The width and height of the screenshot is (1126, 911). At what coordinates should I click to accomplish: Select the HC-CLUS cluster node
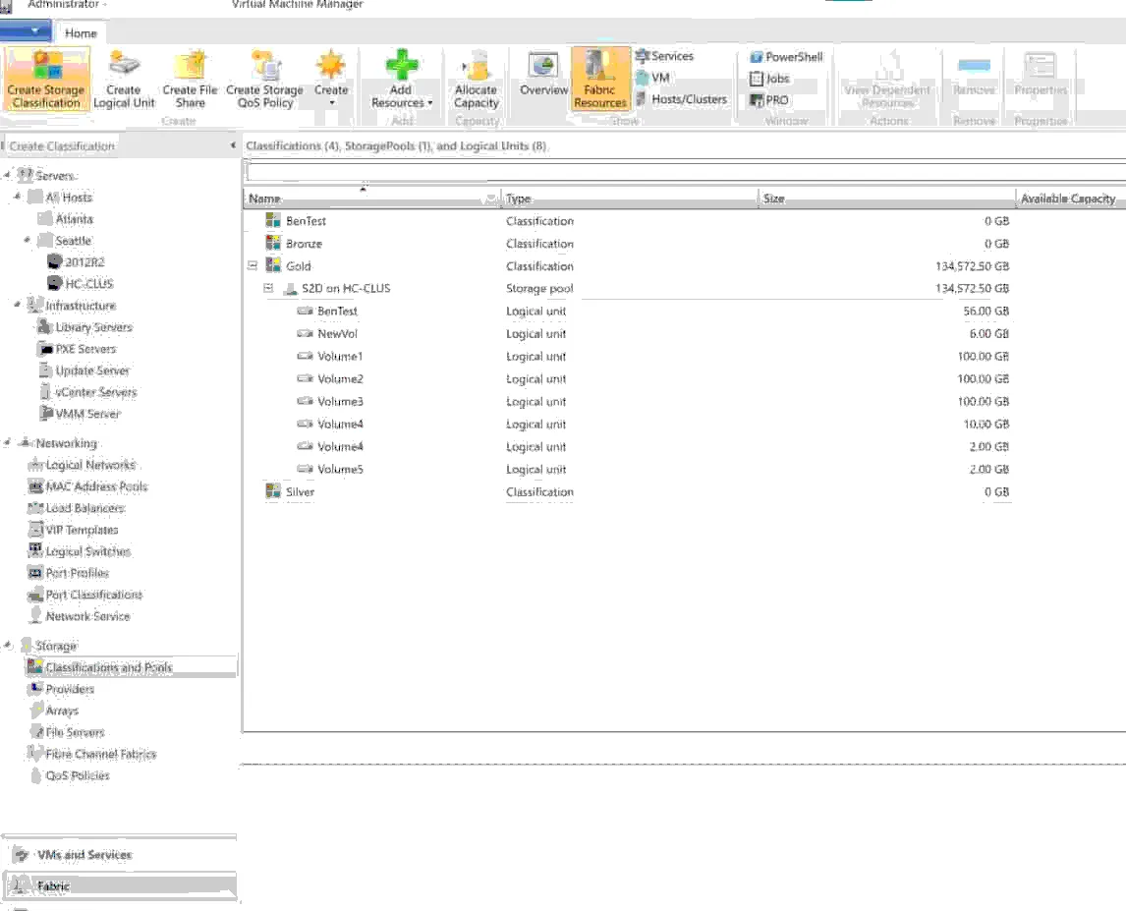click(x=81, y=283)
